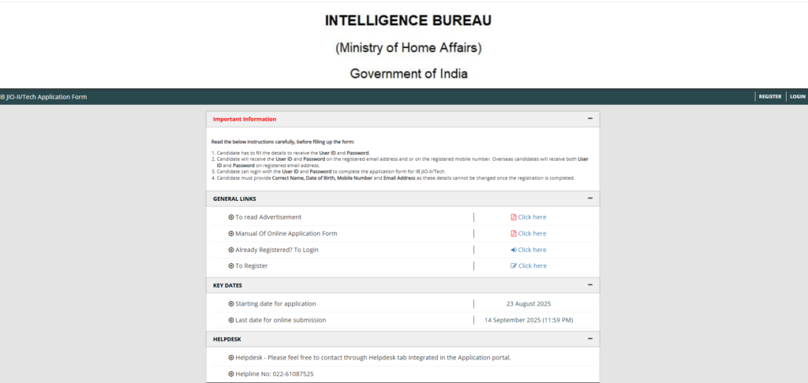Select the '23 August 2025' date value
Image resolution: width=808 pixels, height=383 pixels.
tap(529, 303)
